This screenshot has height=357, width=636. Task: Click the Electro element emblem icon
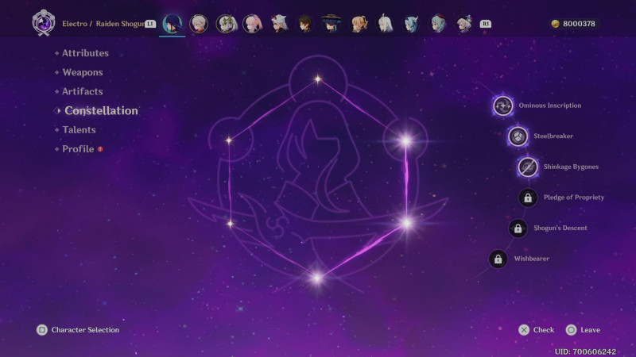(x=44, y=23)
